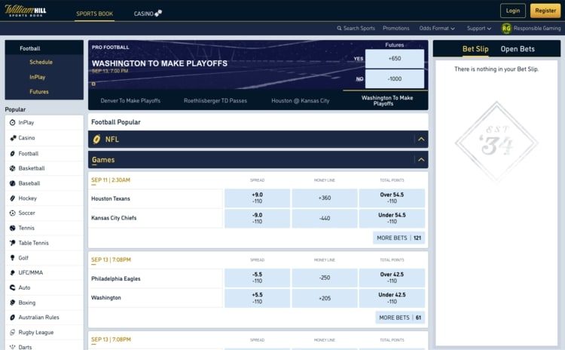Click the Boxing glove icon
The width and height of the screenshot is (565, 350).
click(x=12, y=302)
